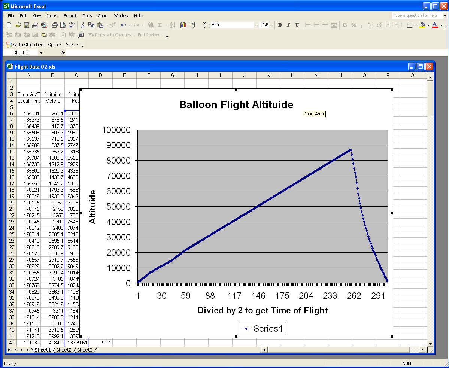Click the vertical scrollbar down arrow

[x=430, y=344]
